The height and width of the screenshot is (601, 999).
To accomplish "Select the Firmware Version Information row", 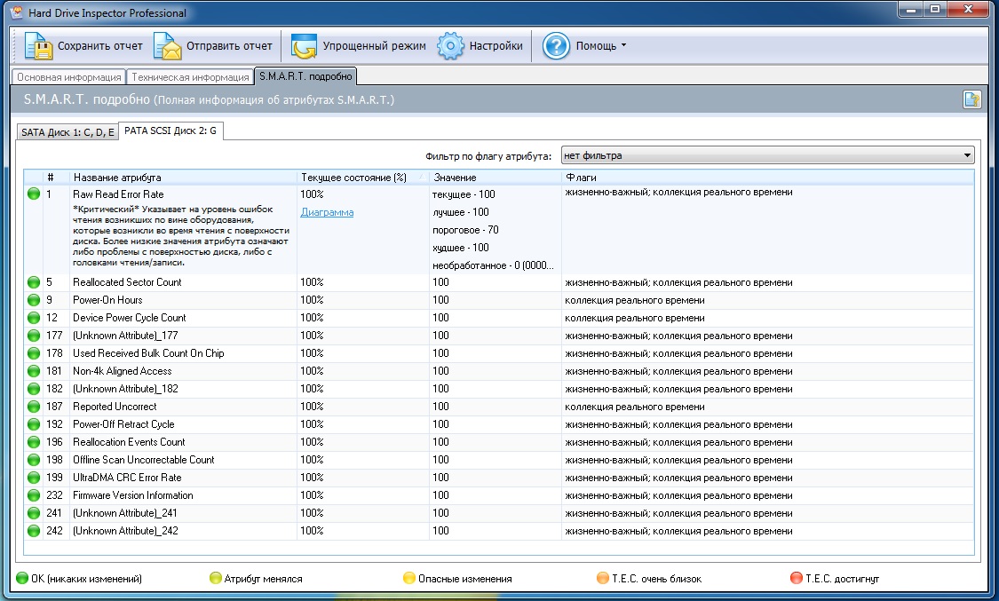I will pos(132,495).
